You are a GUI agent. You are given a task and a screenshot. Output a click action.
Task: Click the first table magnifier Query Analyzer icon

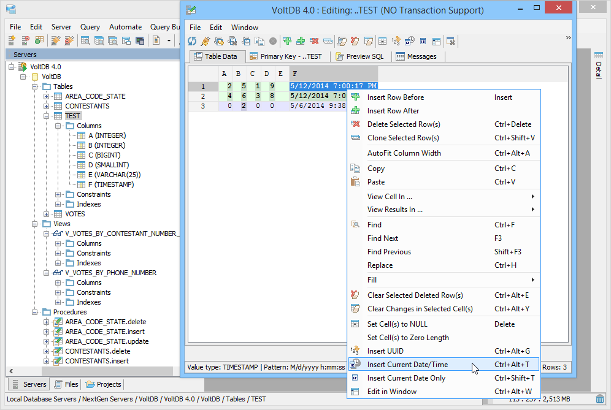(x=85, y=40)
